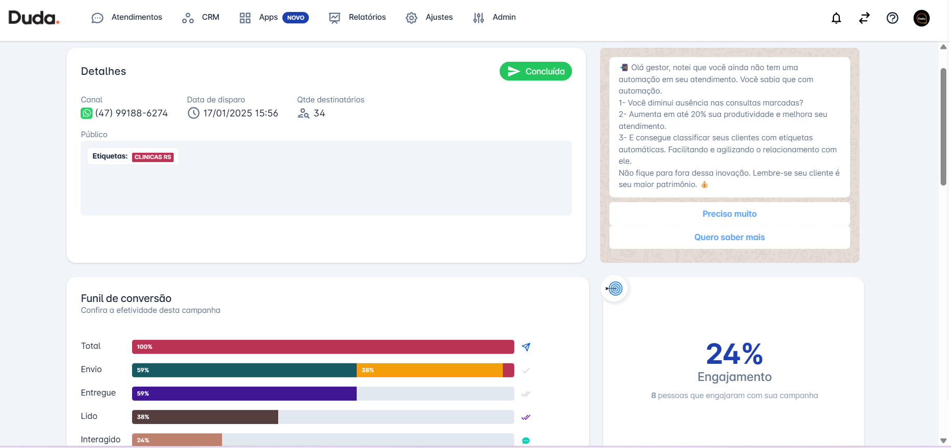Click the WhatsApp channel icon
This screenshot has height=448, width=951.
point(86,113)
